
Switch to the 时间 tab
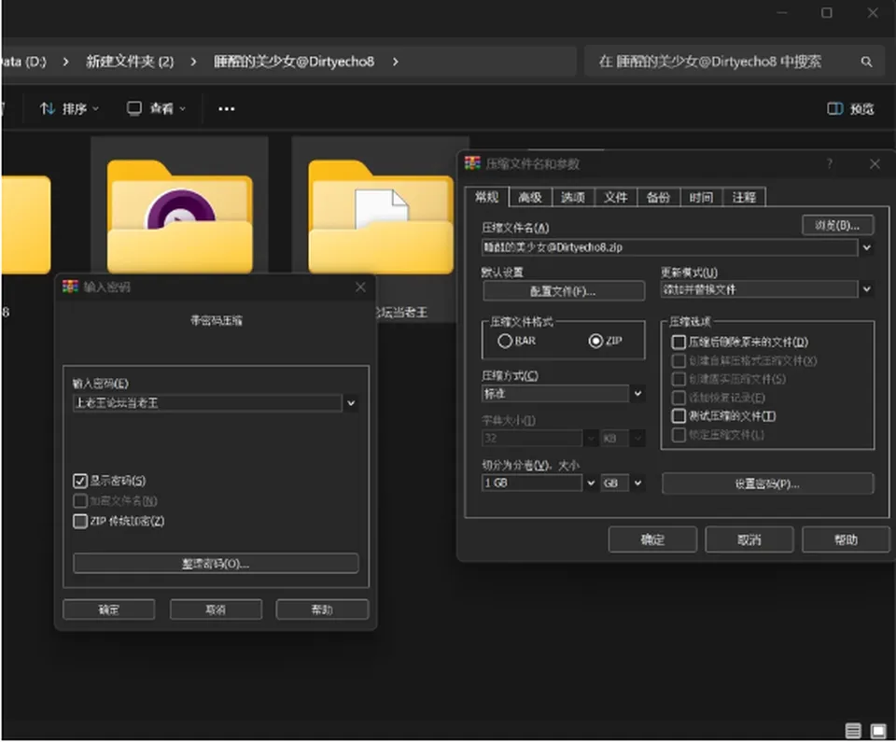pos(701,197)
